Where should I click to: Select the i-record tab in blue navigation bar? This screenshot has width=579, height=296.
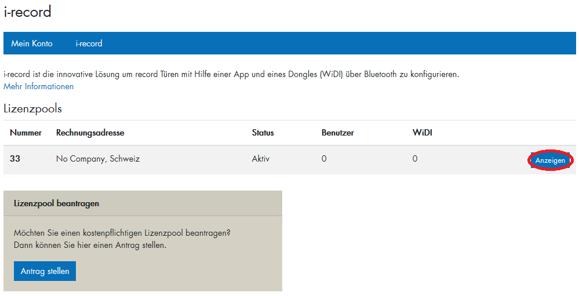pyautogui.click(x=89, y=43)
